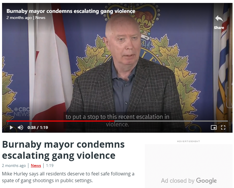Enter fullscreen with the expand icon
The width and height of the screenshot is (234, 188).
click(223, 127)
